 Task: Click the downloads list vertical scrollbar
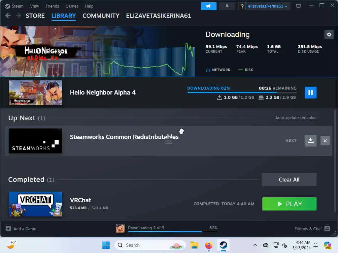[335, 161]
